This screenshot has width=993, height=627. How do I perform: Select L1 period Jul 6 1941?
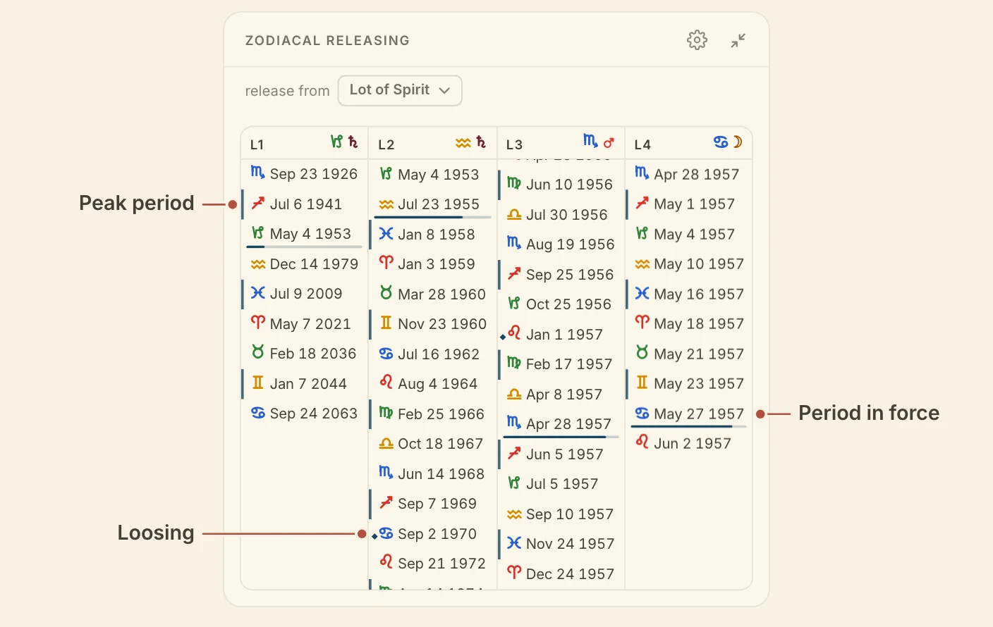click(305, 204)
